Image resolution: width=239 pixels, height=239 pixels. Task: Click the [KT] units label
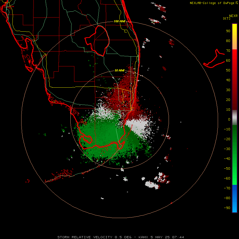click(227, 18)
